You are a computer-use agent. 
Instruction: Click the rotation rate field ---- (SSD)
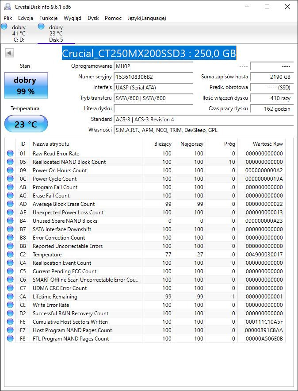click(271, 88)
